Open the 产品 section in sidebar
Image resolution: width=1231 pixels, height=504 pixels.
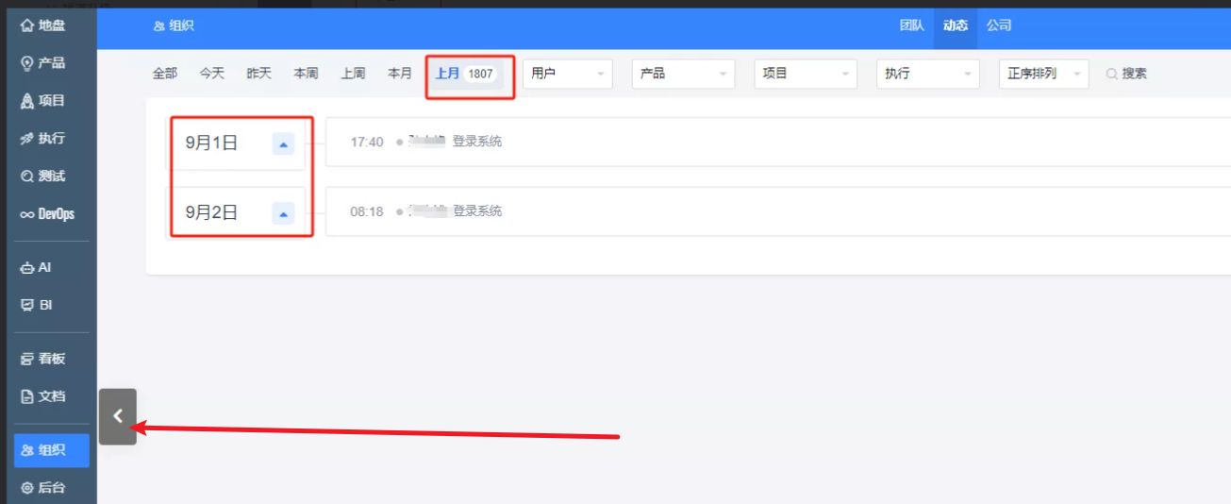click(44, 63)
